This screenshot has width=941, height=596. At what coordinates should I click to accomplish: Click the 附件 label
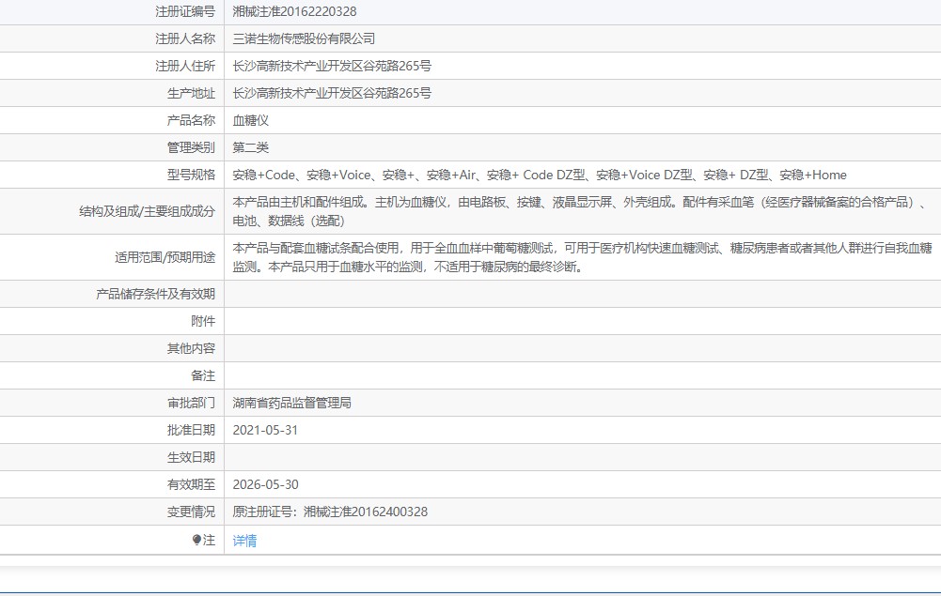pos(203,321)
